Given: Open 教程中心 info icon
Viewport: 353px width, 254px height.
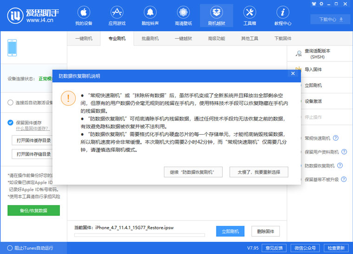Looking at the screenshot, I should coord(283,16).
